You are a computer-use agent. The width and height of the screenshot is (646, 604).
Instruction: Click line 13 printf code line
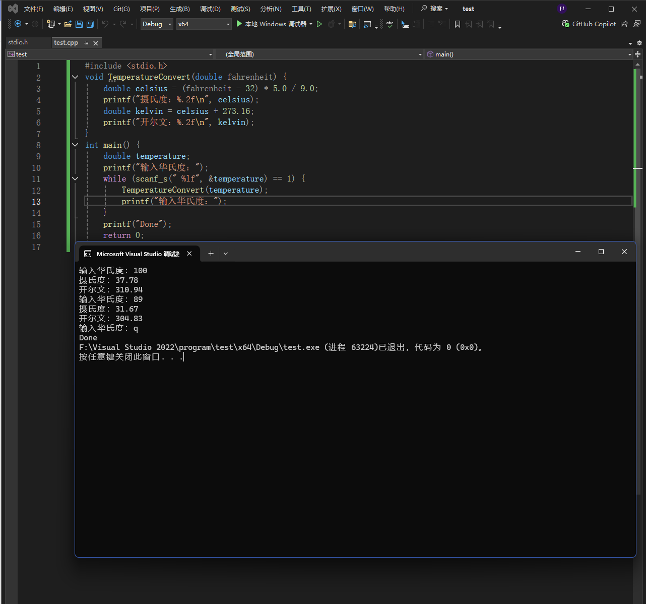(x=174, y=201)
